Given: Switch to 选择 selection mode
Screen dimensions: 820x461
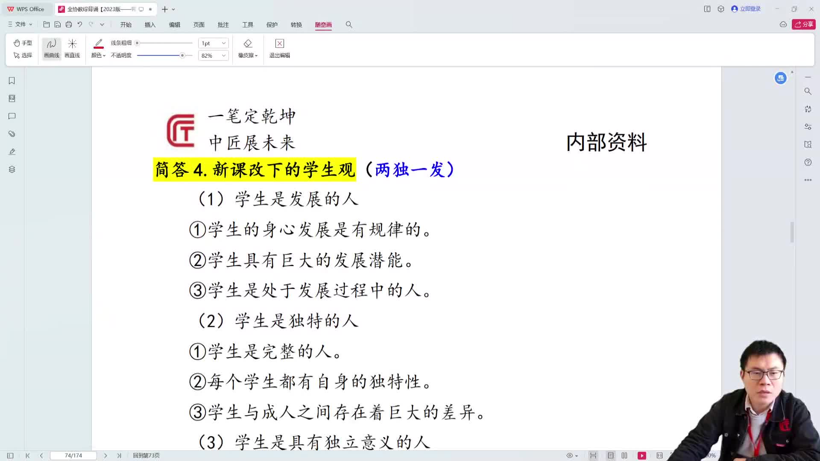Looking at the screenshot, I should [x=23, y=55].
